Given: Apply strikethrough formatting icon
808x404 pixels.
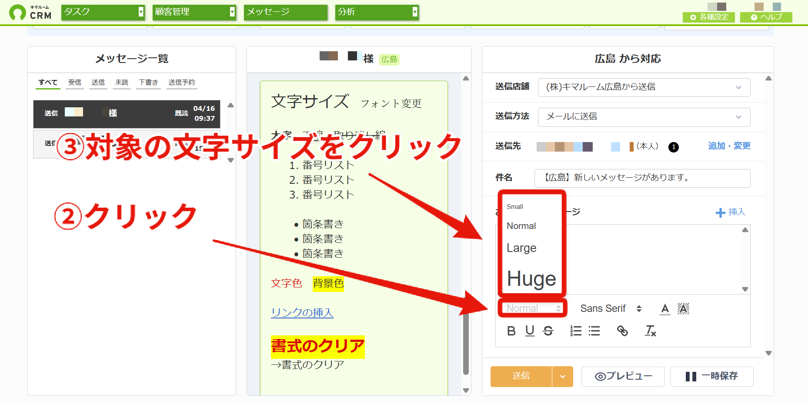Looking at the screenshot, I should pos(548,331).
